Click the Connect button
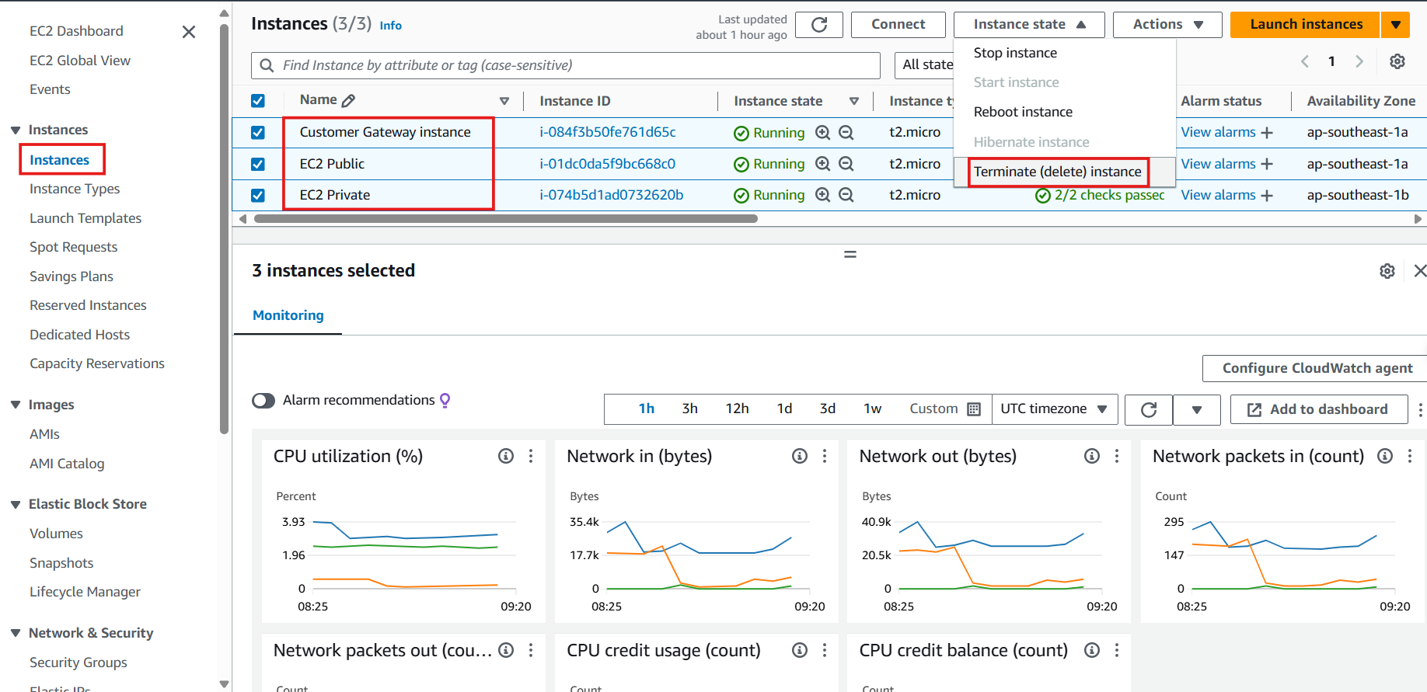1427x692 pixels. click(898, 25)
